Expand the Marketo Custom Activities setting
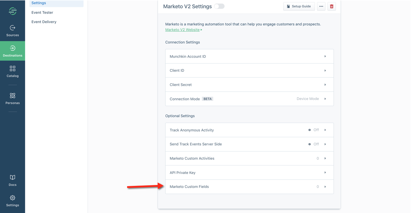Image resolution: width=411 pixels, height=213 pixels. click(x=249, y=158)
